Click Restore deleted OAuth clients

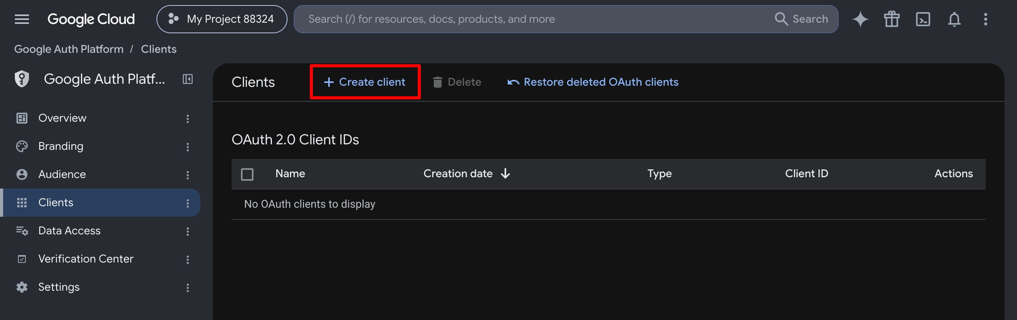pos(593,82)
